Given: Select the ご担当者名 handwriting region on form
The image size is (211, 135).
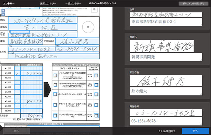Looking at the screenshot, I should pos(77,41).
